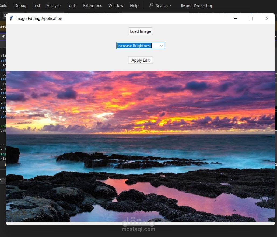Open the Debug menu in Visual Studio
This screenshot has height=237, width=277.
coord(20,6)
